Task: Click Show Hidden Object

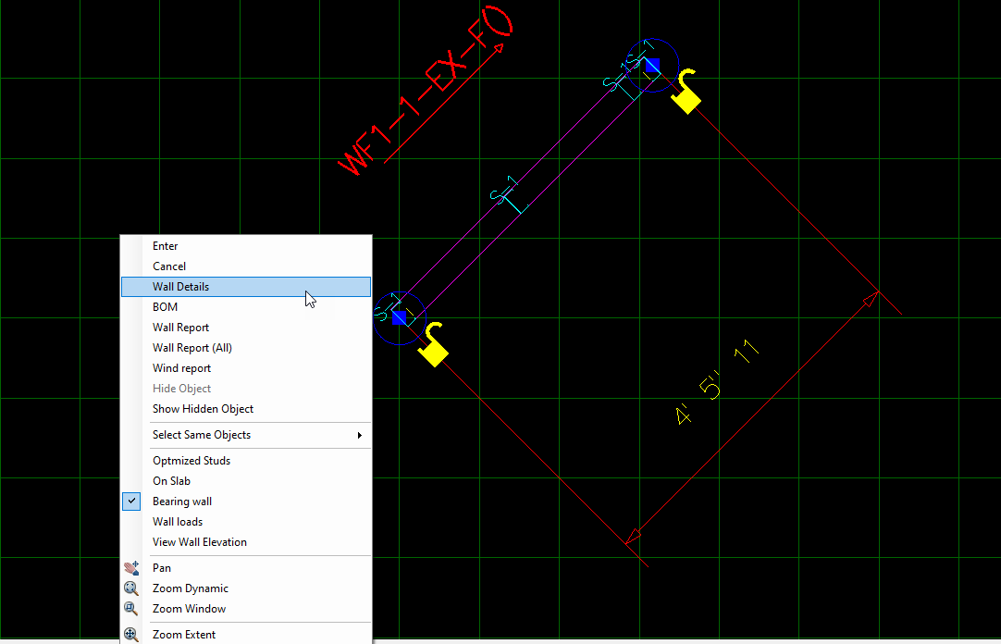Action: [203, 409]
